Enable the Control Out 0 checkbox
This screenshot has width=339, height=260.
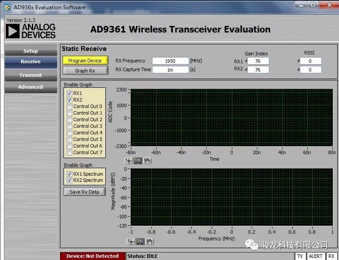coord(69,106)
